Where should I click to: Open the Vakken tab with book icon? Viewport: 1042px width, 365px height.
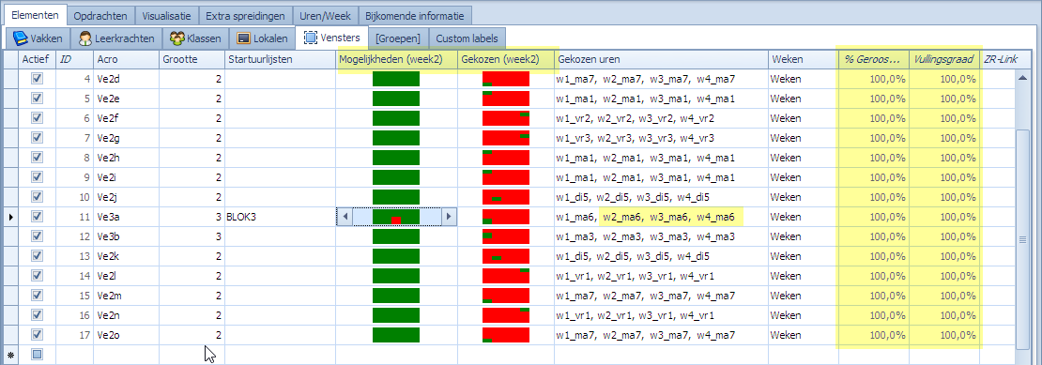point(38,38)
